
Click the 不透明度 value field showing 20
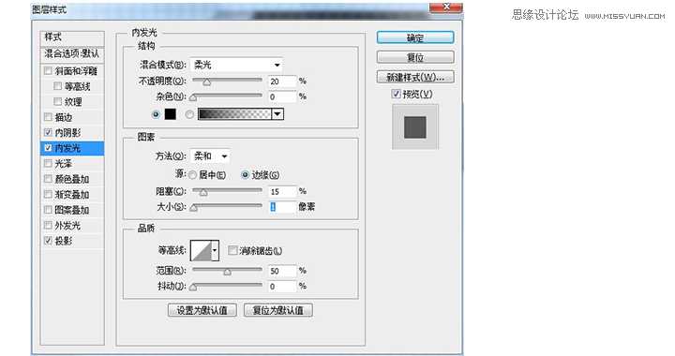282,82
